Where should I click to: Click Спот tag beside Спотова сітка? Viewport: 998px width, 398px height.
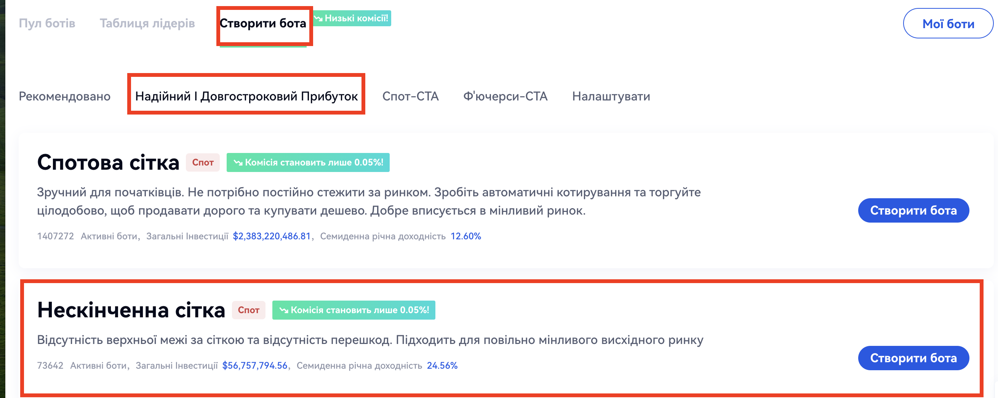click(x=203, y=162)
